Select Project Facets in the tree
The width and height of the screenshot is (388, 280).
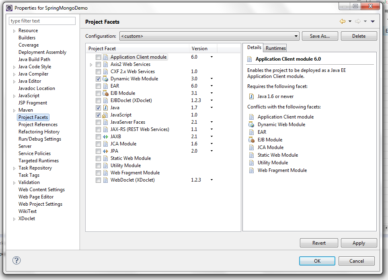point(33,117)
